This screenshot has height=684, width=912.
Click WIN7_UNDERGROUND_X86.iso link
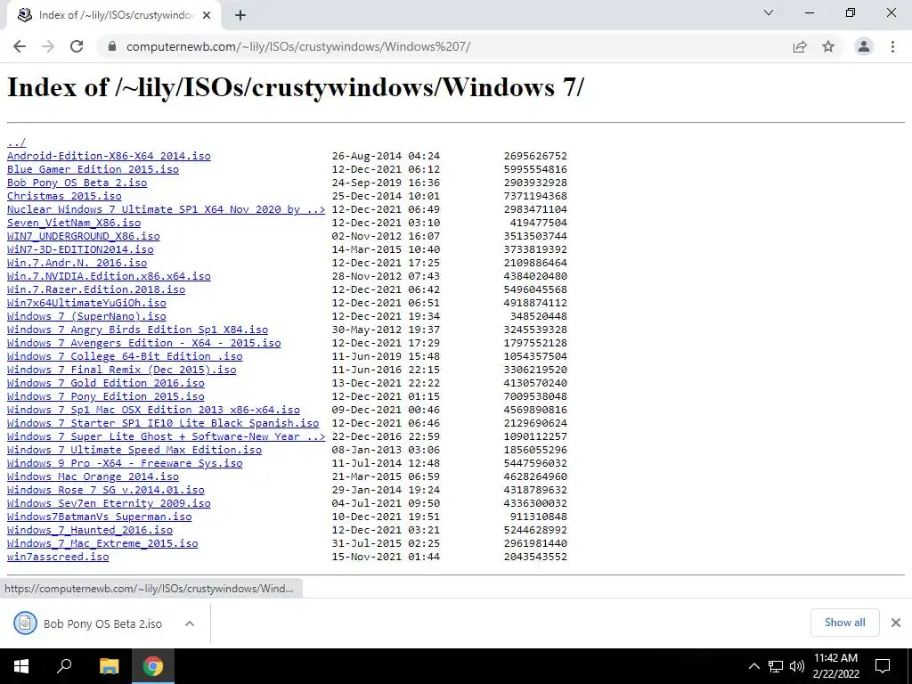click(x=83, y=236)
